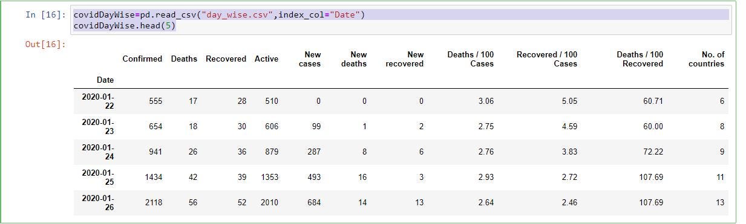The image size is (746, 224).
Task: Click New cases value 493
Action: click(x=314, y=178)
